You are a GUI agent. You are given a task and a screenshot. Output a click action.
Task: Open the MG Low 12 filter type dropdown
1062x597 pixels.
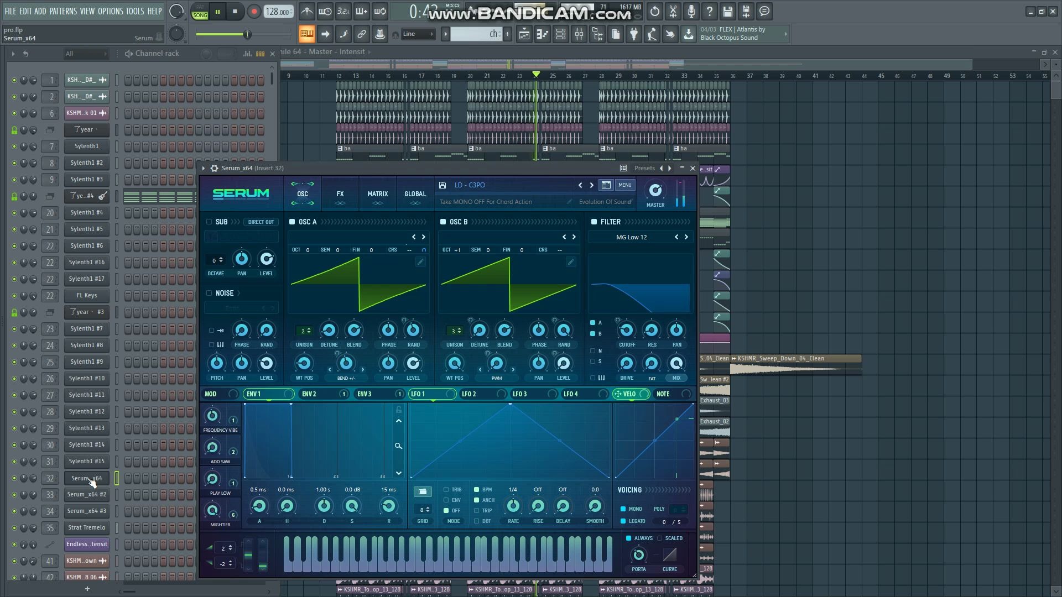632,237
